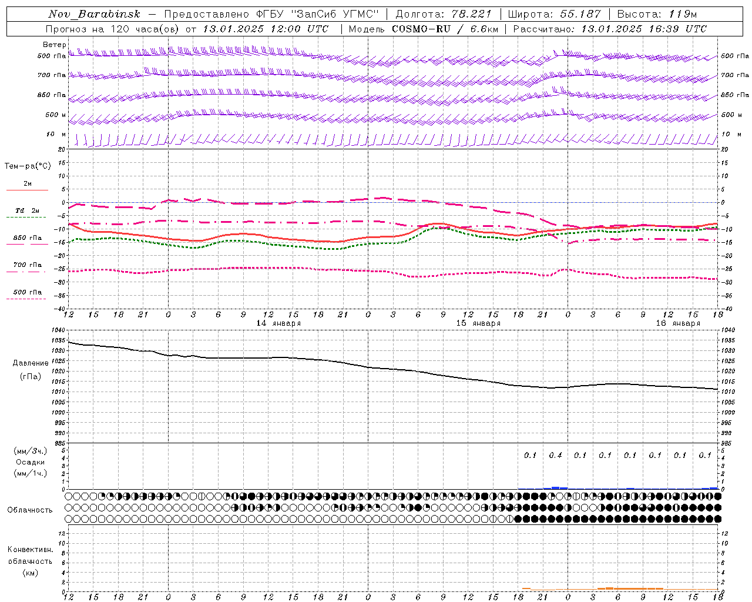Click the 0.4 precipitation amount value
This screenshot has width=752, height=602.
point(555,455)
